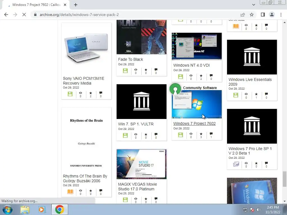Click the forward navigation arrow
Viewport: 287px width, 215px height.
pos(15,15)
